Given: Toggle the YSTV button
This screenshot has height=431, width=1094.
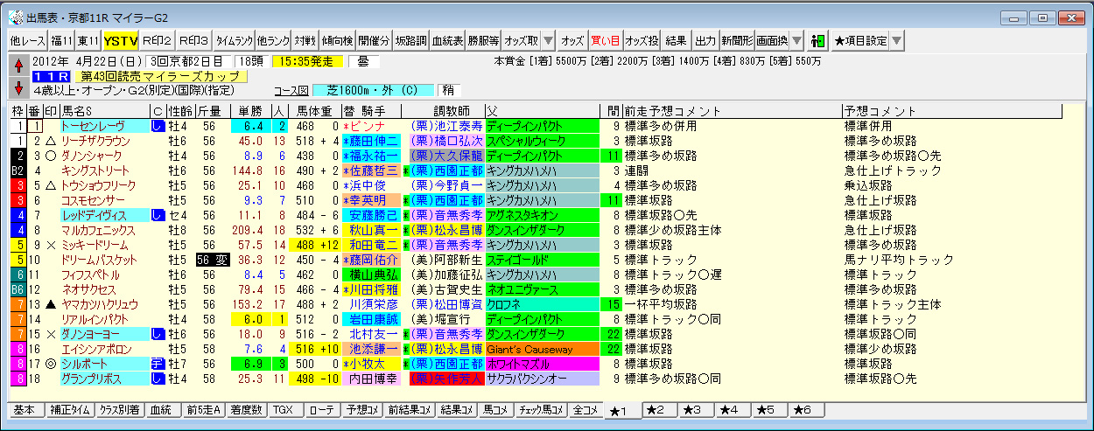Looking at the screenshot, I should [x=120, y=40].
